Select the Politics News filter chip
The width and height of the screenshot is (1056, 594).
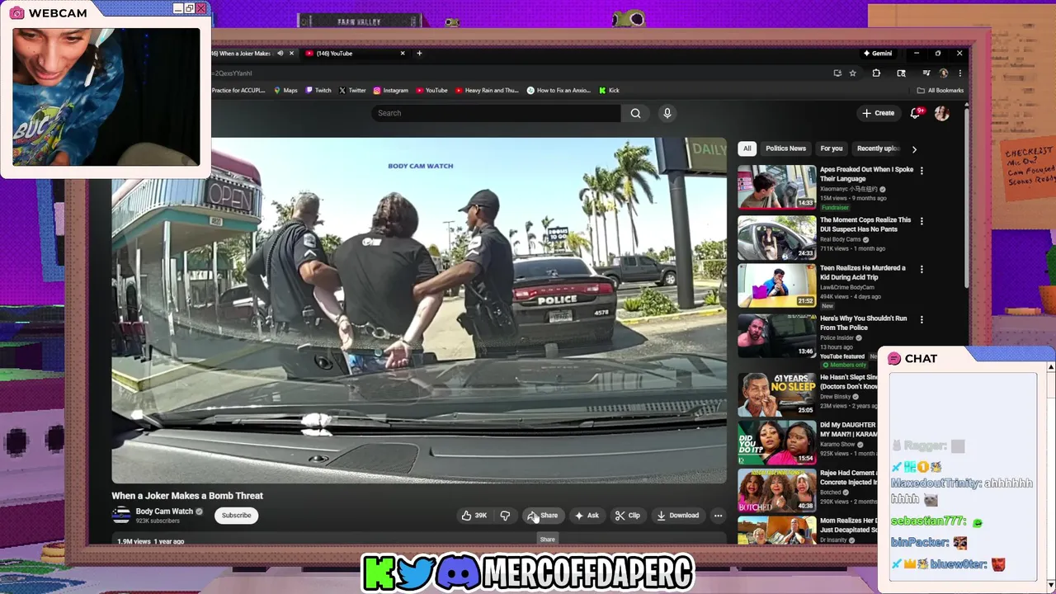point(785,148)
